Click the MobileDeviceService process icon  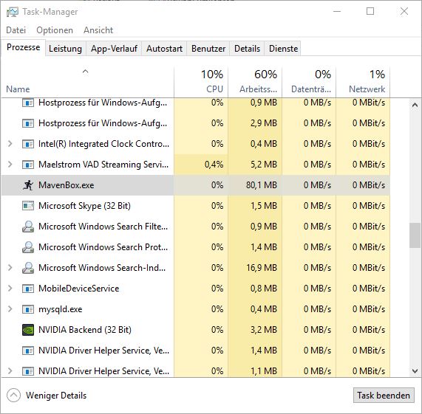click(x=28, y=289)
